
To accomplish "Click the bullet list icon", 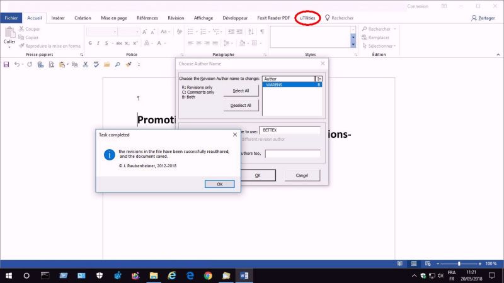I will [x=192, y=31].
